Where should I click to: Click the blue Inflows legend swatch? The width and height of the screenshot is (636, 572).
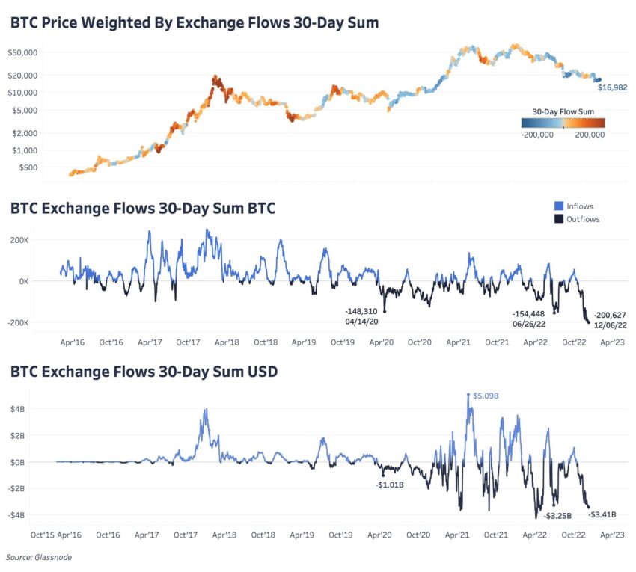tap(557, 206)
